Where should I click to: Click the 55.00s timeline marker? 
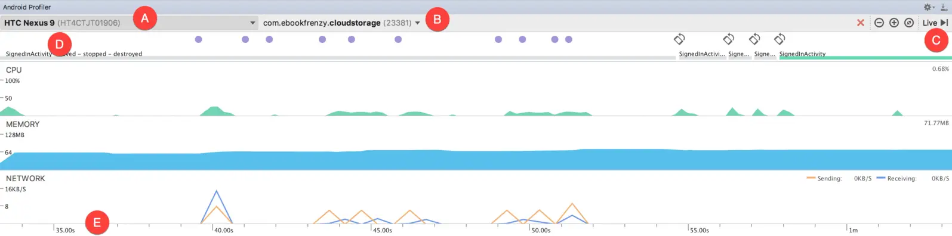(700, 230)
